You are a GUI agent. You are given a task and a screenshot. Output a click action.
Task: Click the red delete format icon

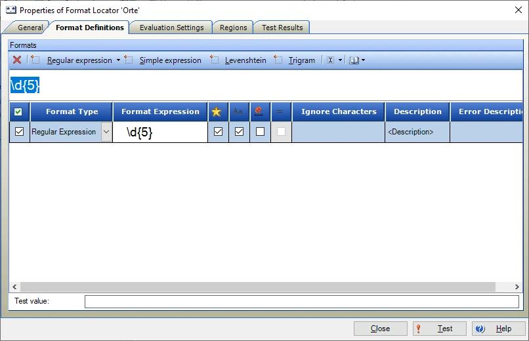point(17,60)
